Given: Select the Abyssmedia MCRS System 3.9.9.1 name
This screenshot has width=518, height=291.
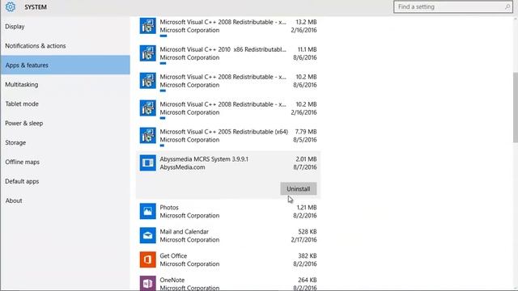Looking at the screenshot, I should click(x=204, y=159).
